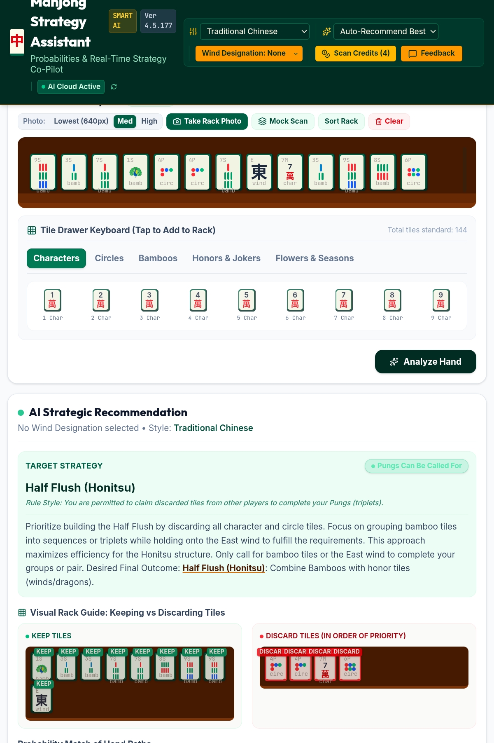494x743 pixels.
Task: Add the 5 Char tile to rack
Action: point(247,305)
